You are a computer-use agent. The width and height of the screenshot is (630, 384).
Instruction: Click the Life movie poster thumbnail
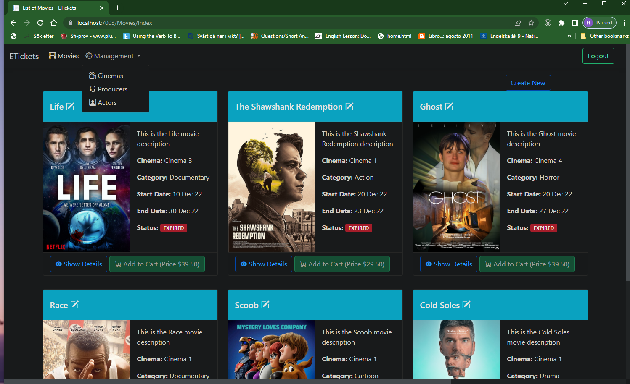click(87, 187)
